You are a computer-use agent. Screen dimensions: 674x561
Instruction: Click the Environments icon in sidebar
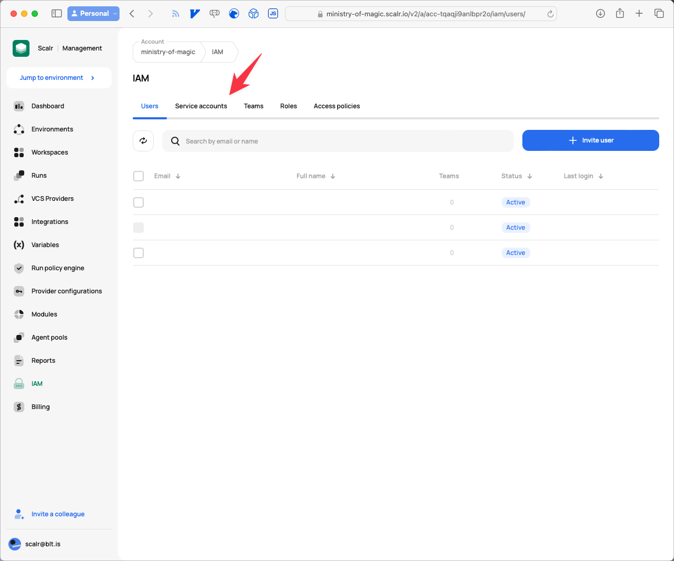[19, 129]
